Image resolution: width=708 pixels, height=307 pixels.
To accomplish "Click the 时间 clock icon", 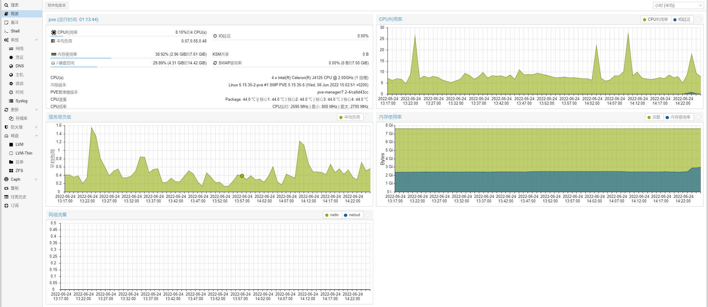I will coord(11,92).
